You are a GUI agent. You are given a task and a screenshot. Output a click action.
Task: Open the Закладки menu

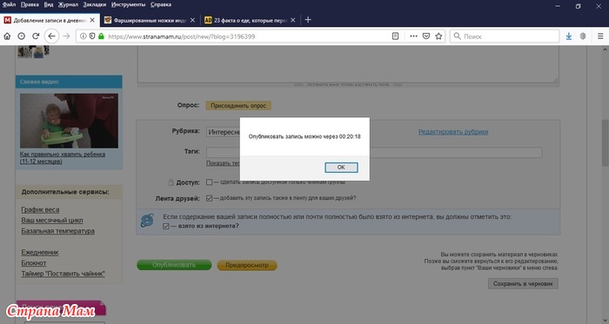click(94, 4)
